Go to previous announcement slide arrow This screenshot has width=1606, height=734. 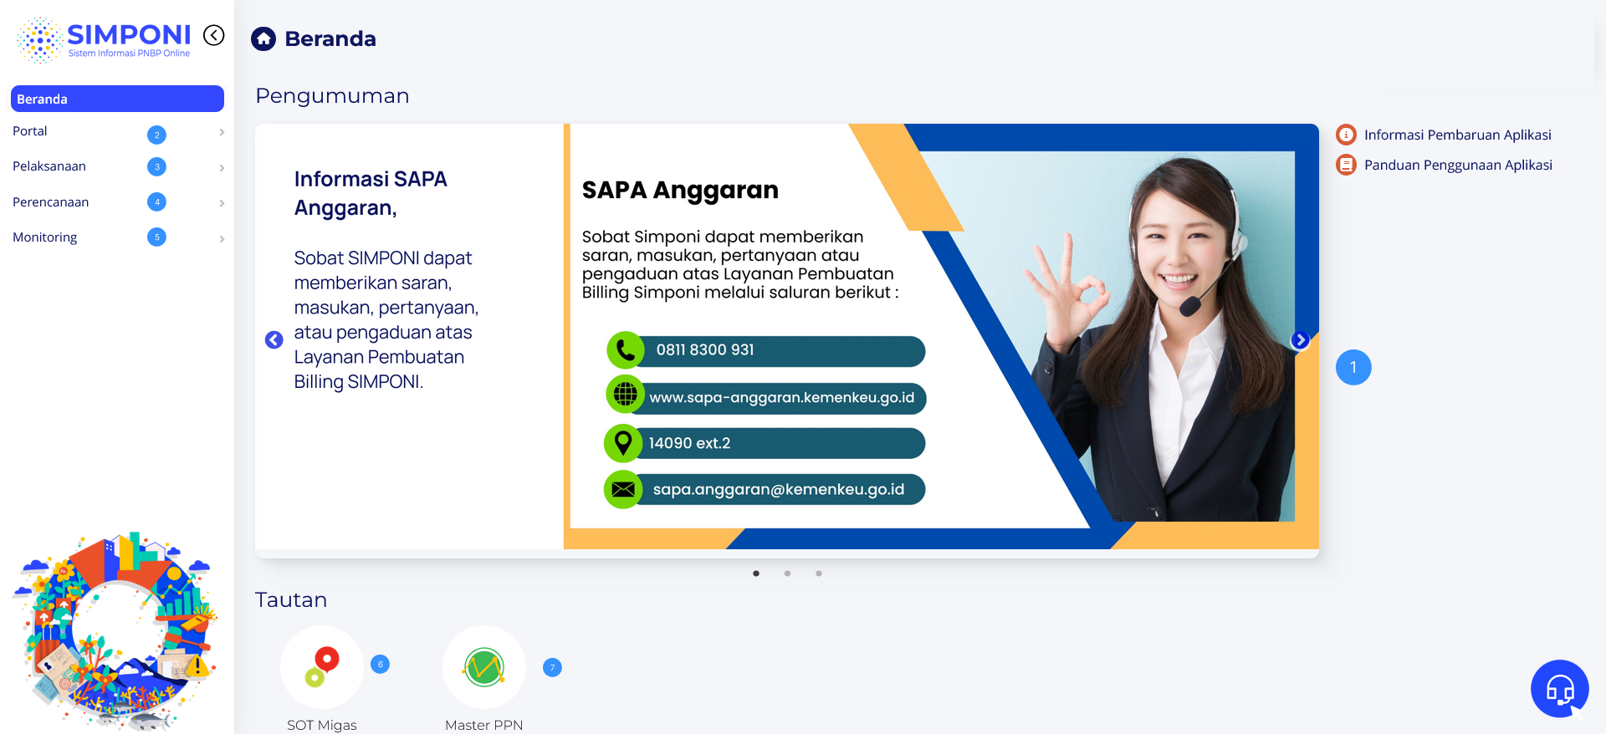point(274,339)
